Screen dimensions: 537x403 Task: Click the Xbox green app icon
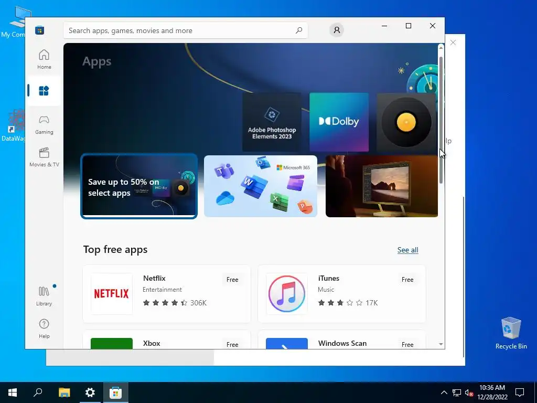tap(112, 343)
